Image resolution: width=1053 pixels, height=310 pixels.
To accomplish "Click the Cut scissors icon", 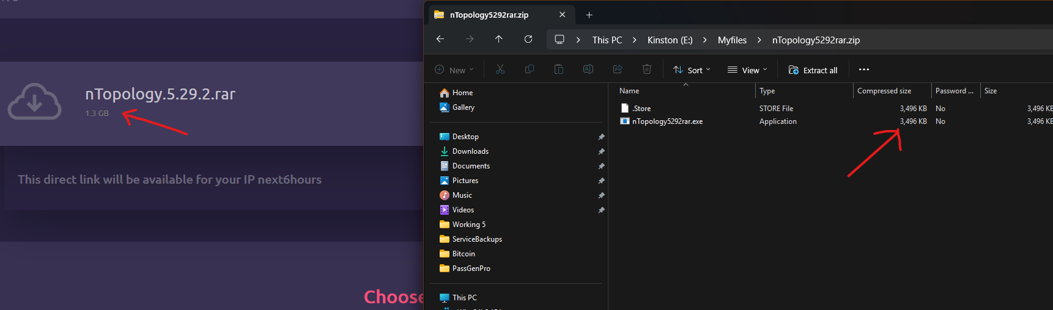I will click(x=500, y=70).
